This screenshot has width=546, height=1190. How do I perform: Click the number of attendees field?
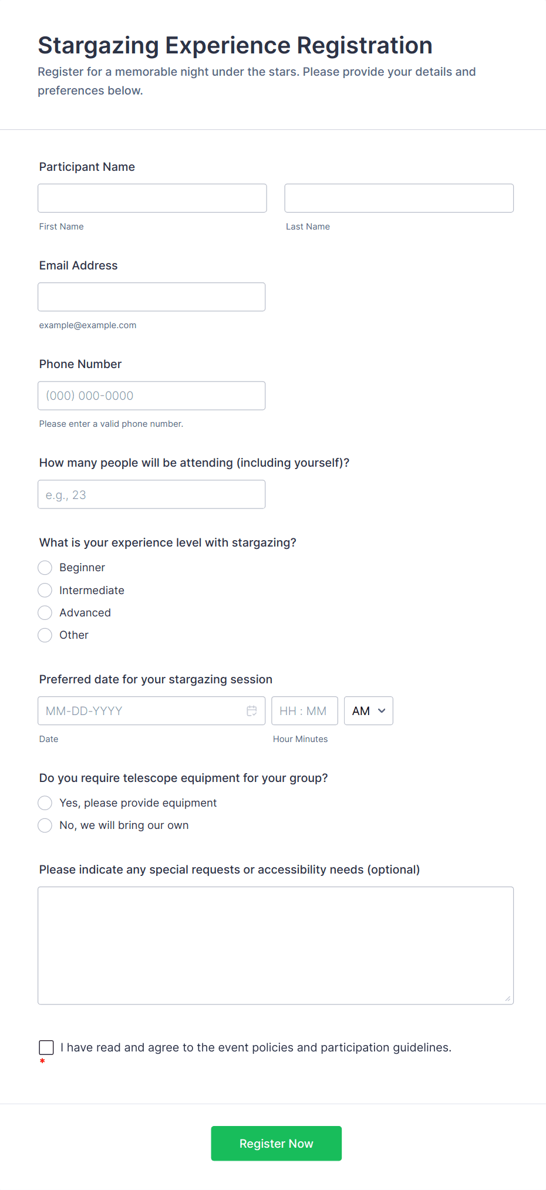pyautogui.click(x=151, y=494)
